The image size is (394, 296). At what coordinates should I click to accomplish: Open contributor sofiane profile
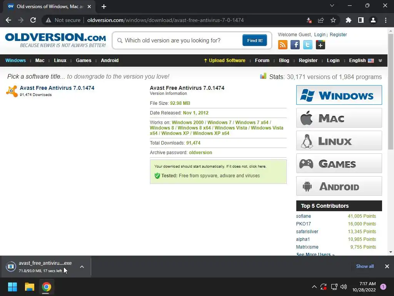(303, 216)
